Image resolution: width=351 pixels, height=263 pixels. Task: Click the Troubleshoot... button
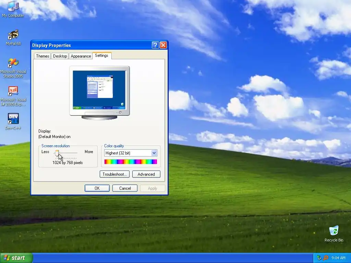(x=114, y=174)
